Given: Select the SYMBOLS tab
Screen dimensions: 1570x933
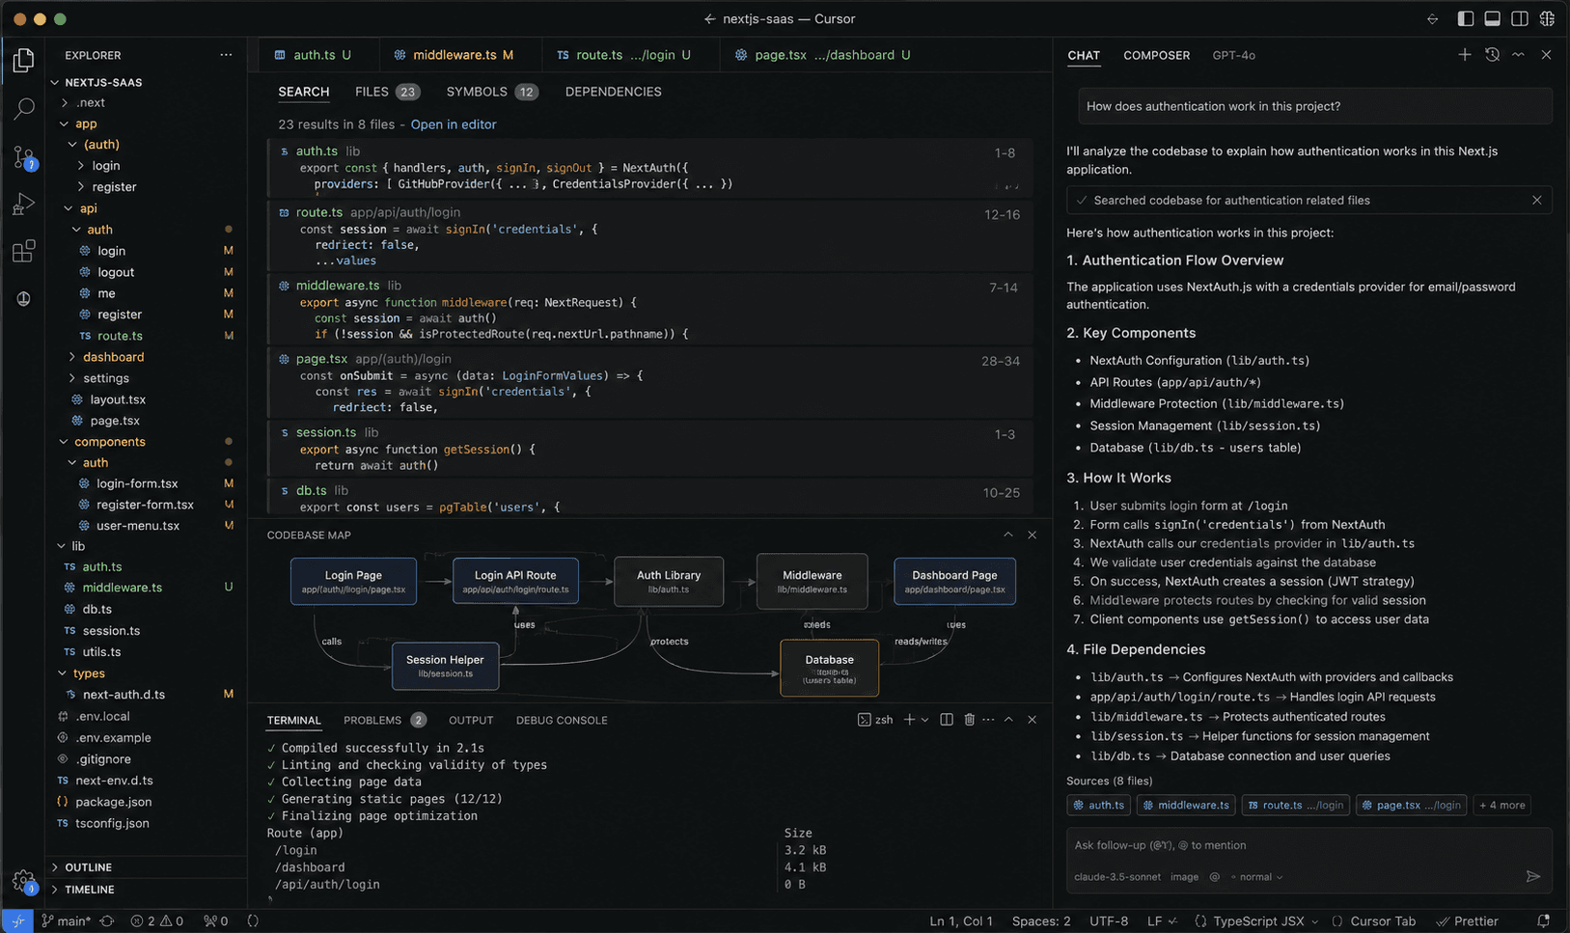Looking at the screenshot, I should 492,92.
